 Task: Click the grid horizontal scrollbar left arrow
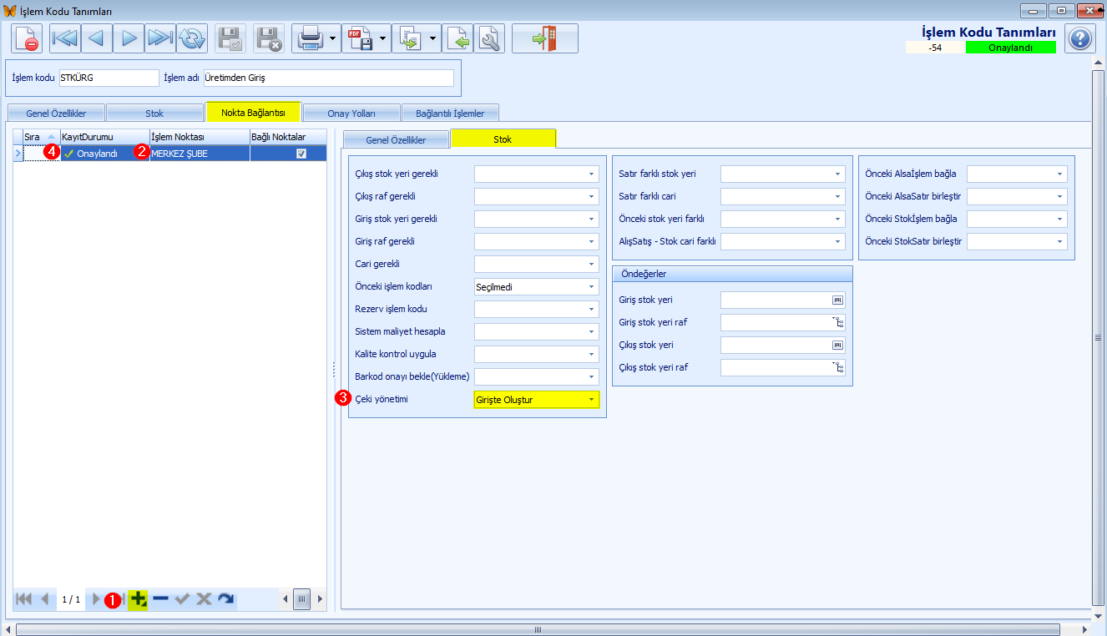pos(286,599)
